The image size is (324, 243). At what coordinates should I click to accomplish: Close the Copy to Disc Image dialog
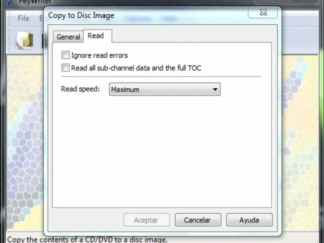(263, 13)
